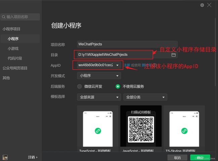Click the user avatar icon

click(x=5, y=157)
